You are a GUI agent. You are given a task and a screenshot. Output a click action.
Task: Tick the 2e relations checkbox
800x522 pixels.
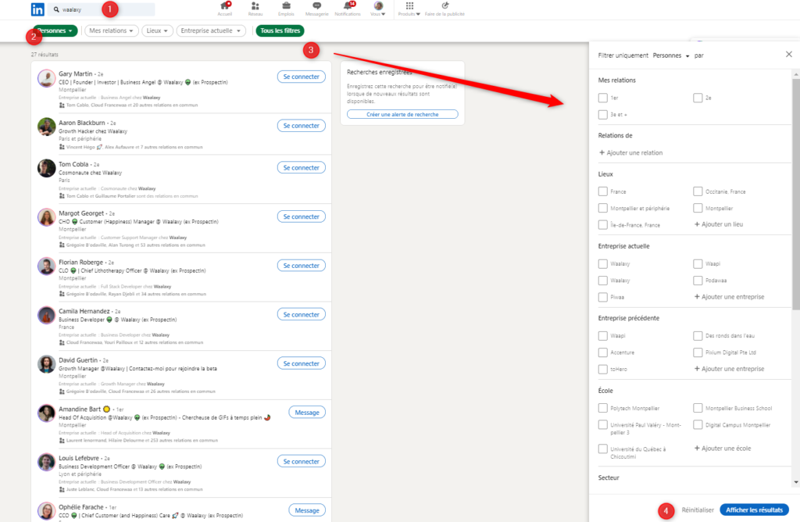[698, 98]
